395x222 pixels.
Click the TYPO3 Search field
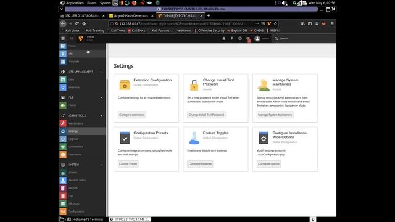(x=304, y=38)
